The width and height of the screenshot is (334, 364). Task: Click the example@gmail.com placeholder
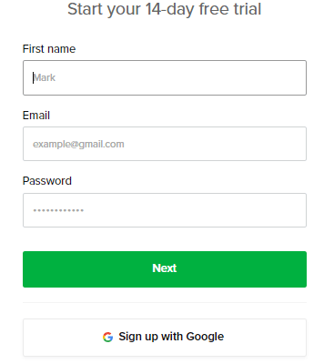pyautogui.click(x=78, y=144)
